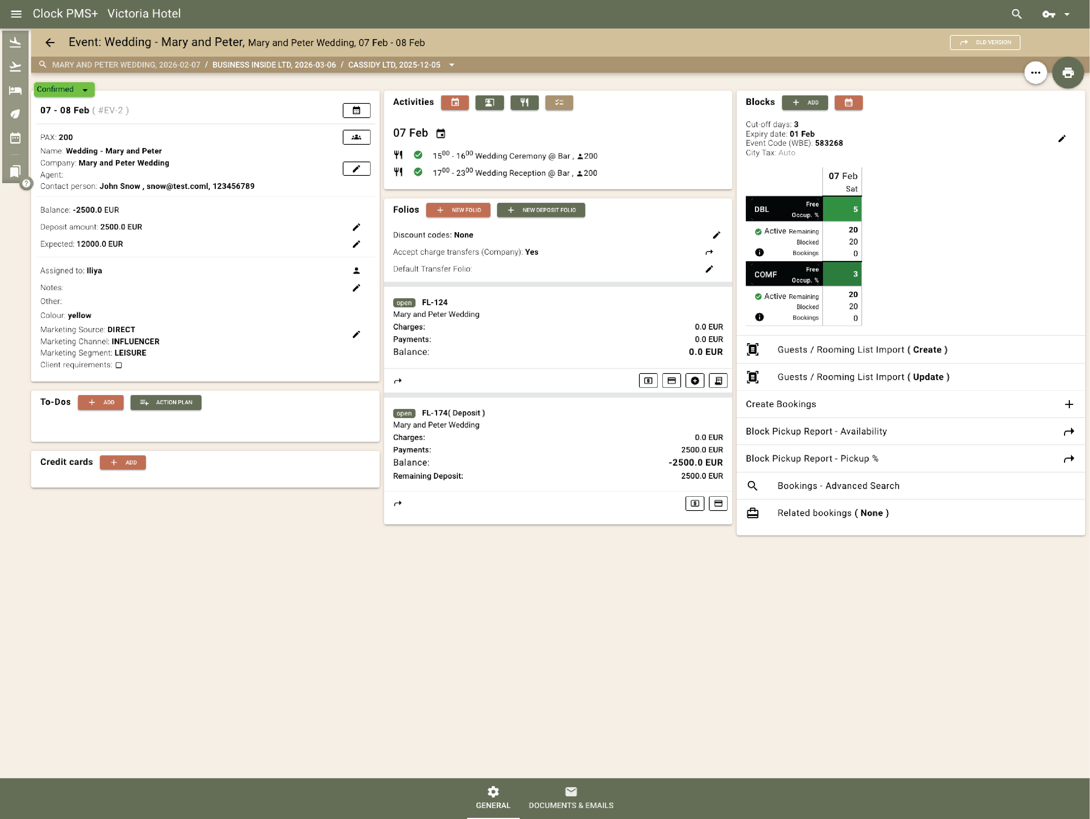Open the calendar icon in left sidebar

click(15, 139)
